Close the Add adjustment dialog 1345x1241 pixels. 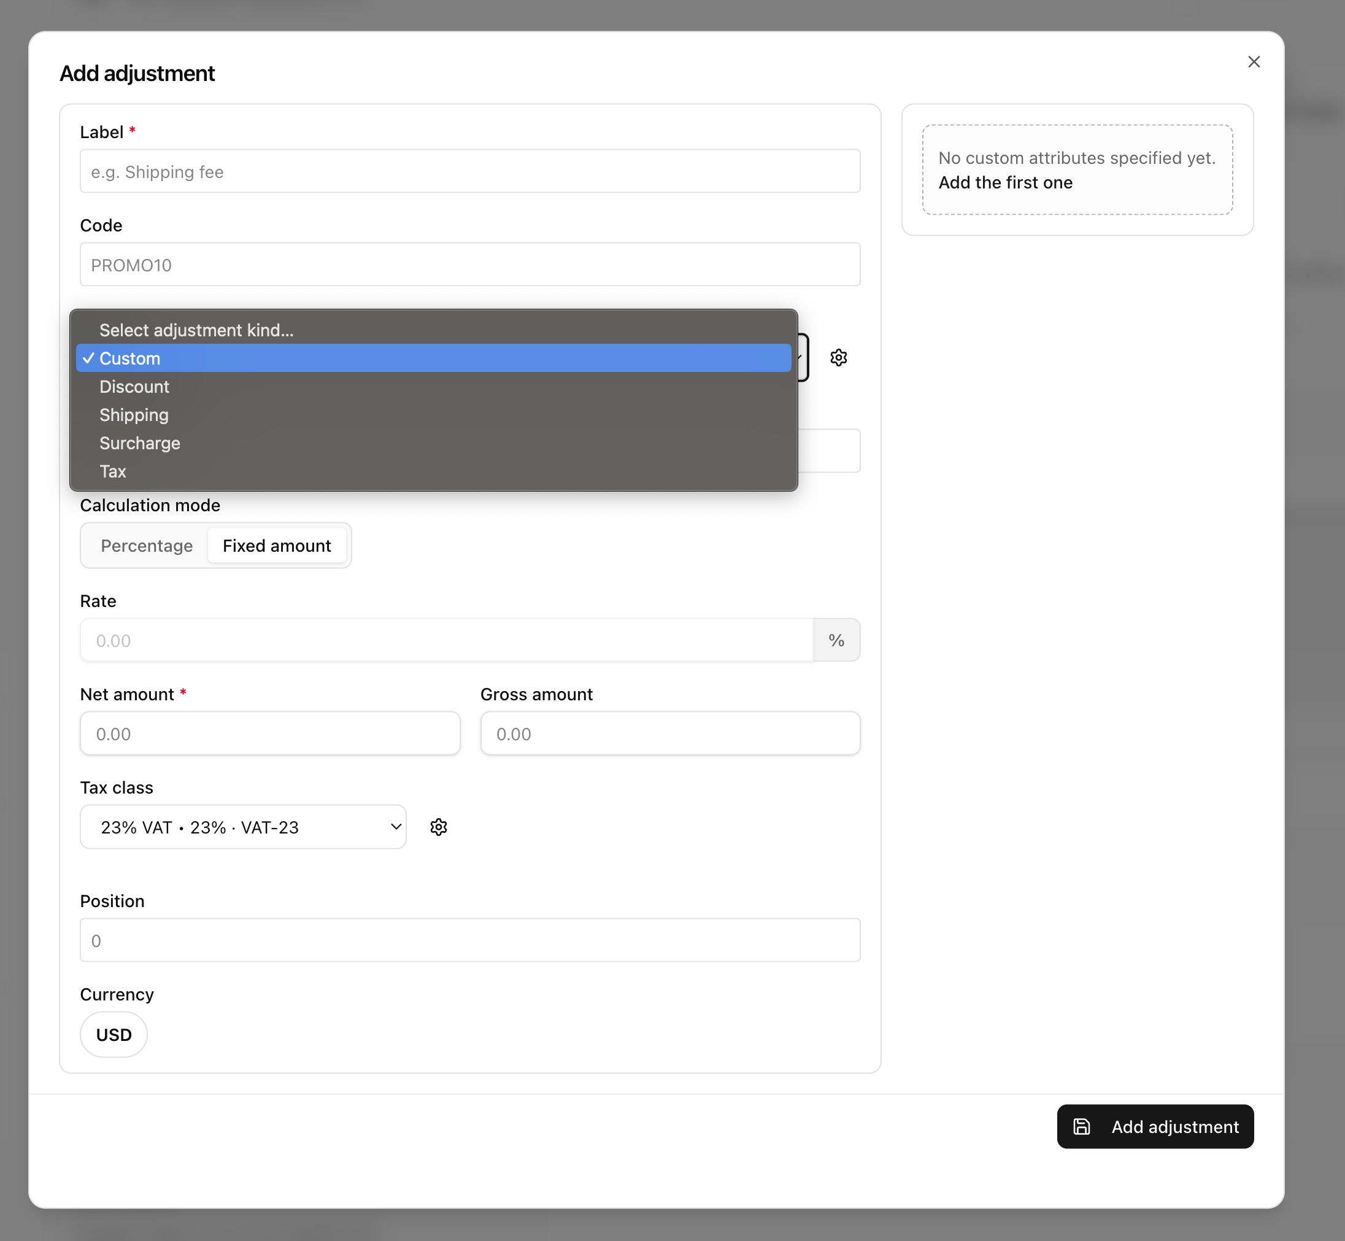click(x=1254, y=61)
